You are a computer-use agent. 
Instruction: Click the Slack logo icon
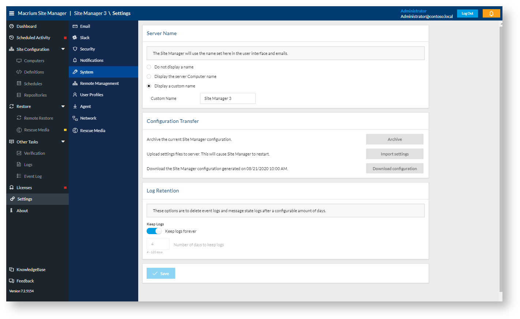point(75,38)
